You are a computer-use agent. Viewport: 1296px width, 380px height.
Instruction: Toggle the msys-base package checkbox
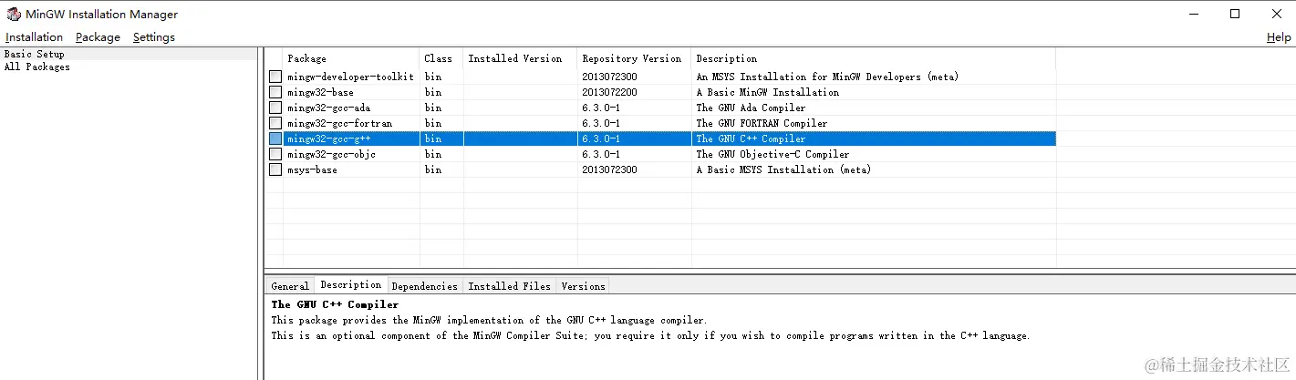point(275,169)
